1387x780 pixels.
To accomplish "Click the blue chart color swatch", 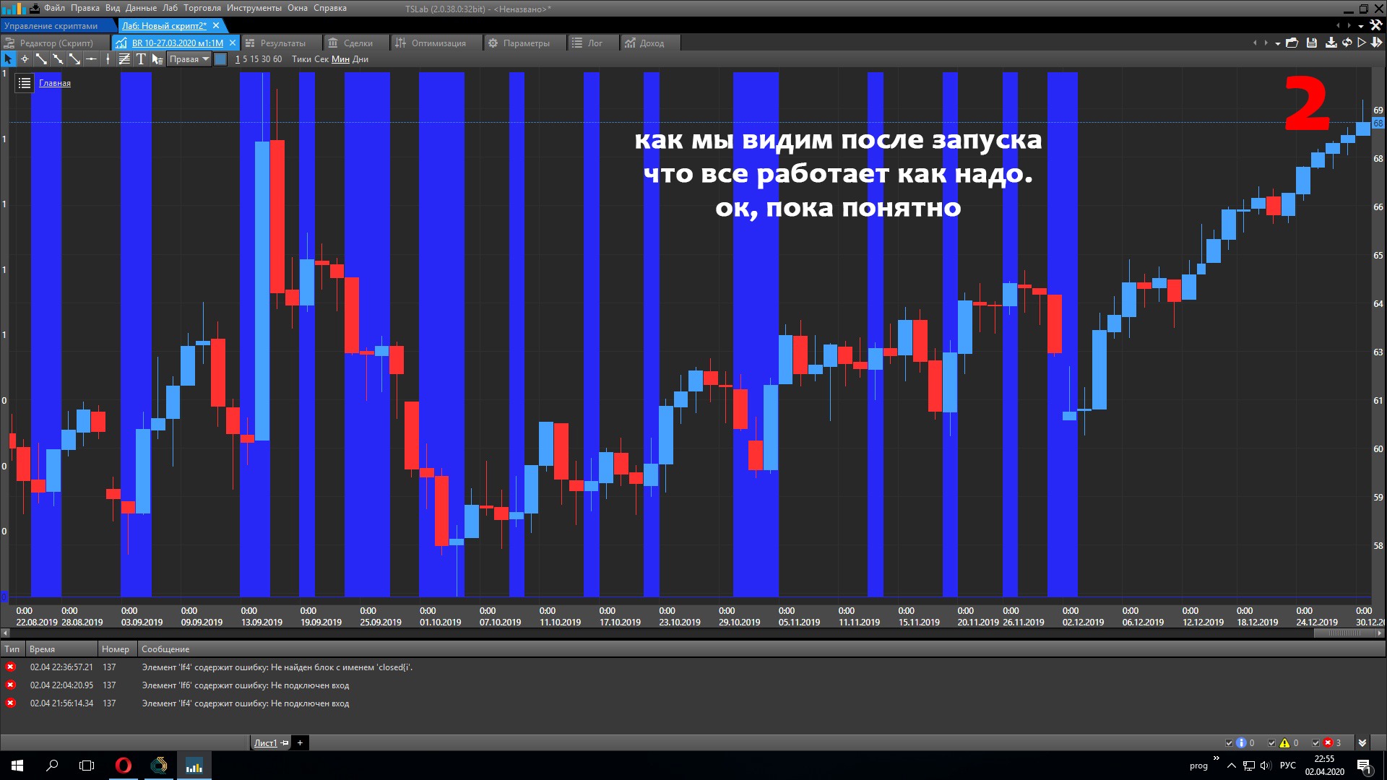I will pos(221,59).
